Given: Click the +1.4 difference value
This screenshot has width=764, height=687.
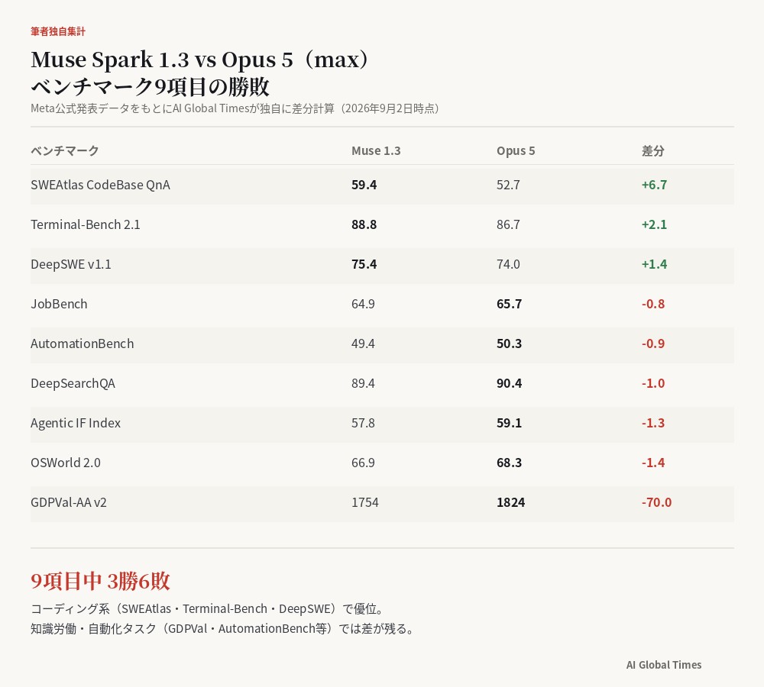Looking at the screenshot, I should point(655,264).
